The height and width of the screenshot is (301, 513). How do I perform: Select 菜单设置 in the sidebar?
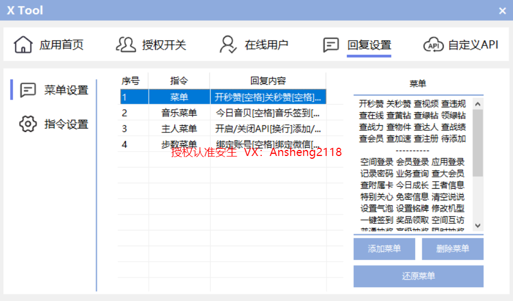[54, 90]
